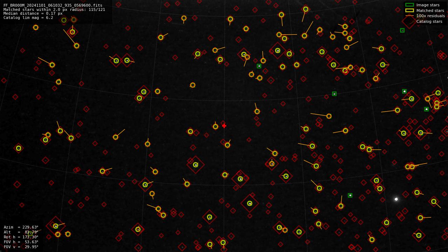Click the 'Azim = 229.63°' readout

21,227
